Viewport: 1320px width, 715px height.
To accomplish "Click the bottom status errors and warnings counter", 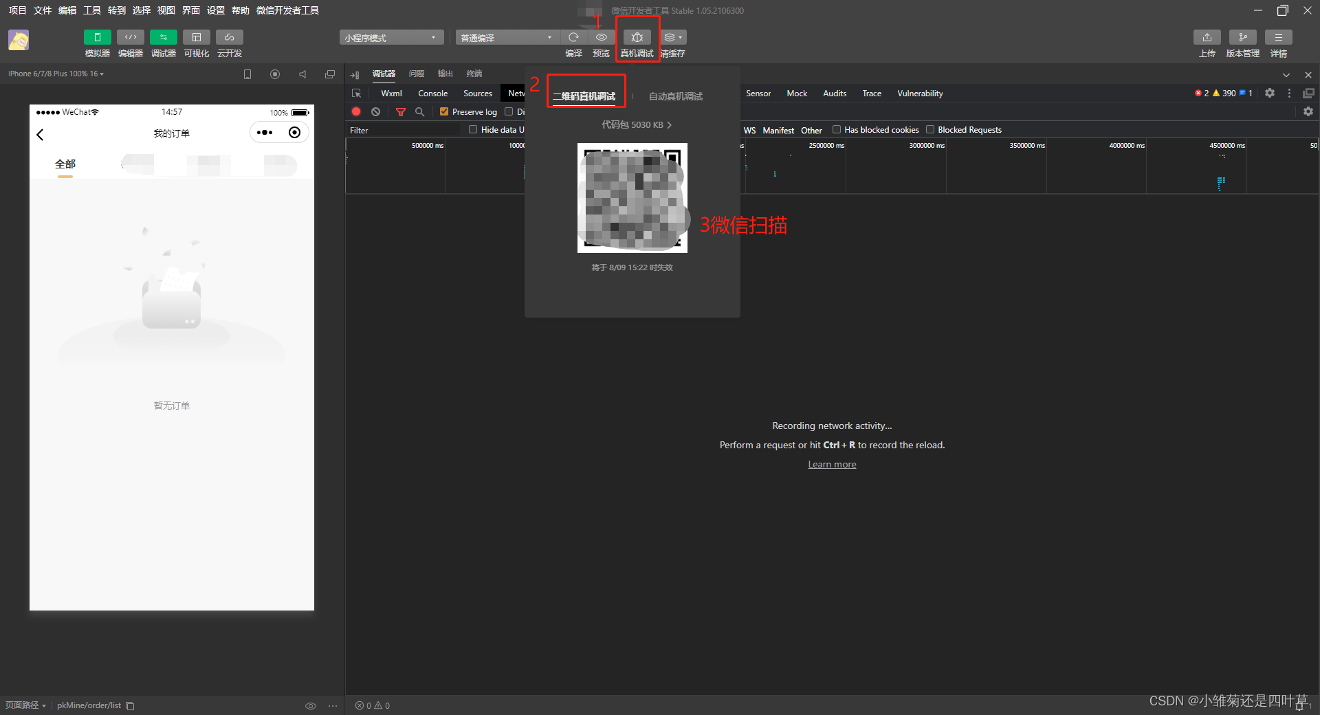I will click(373, 705).
